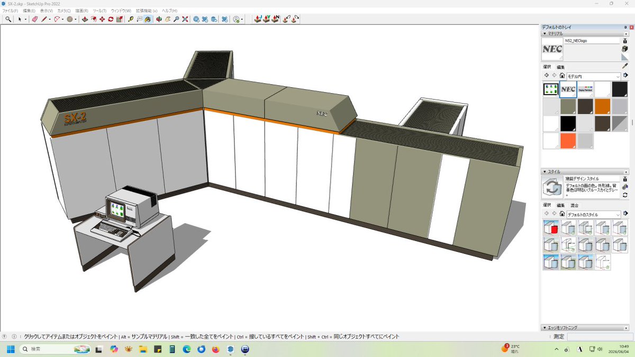Open the ファイル(F) menu
Screen dimensions: 635x357
click(10, 11)
